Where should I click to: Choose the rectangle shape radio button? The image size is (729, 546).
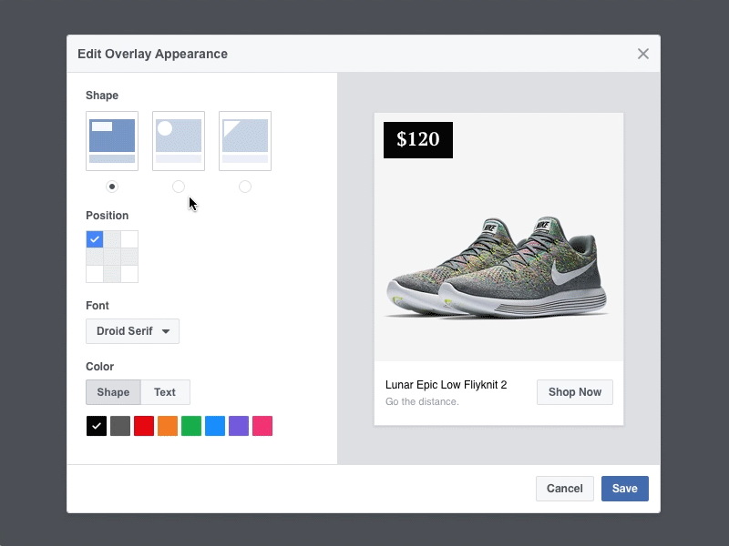[112, 187]
